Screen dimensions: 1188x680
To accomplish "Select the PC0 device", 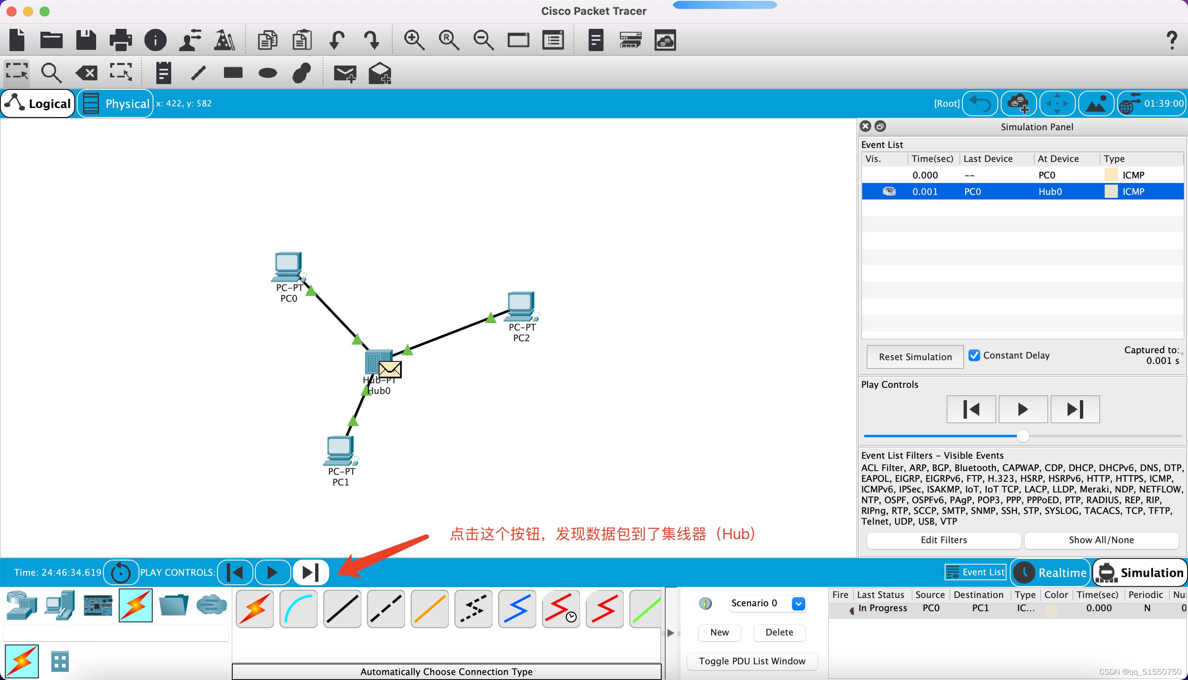I will tap(288, 267).
